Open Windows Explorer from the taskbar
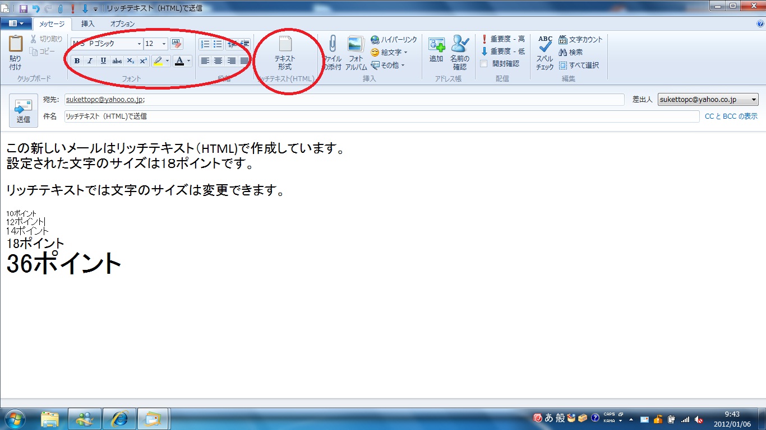 tap(50, 419)
